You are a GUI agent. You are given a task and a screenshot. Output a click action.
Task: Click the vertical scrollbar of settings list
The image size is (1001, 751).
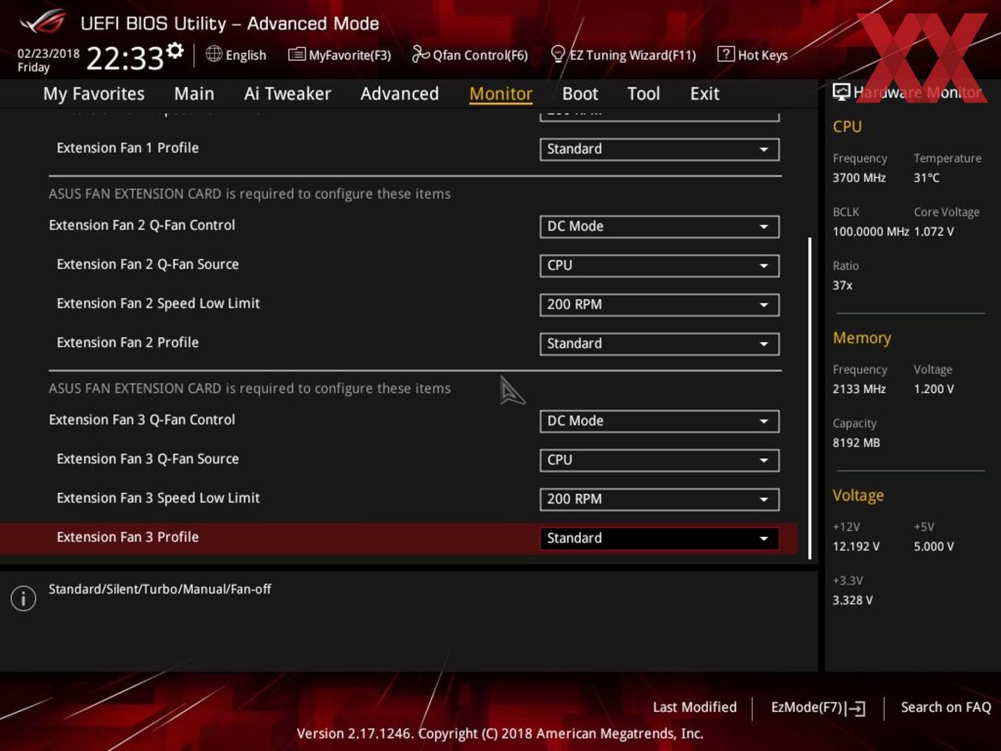tap(810, 398)
